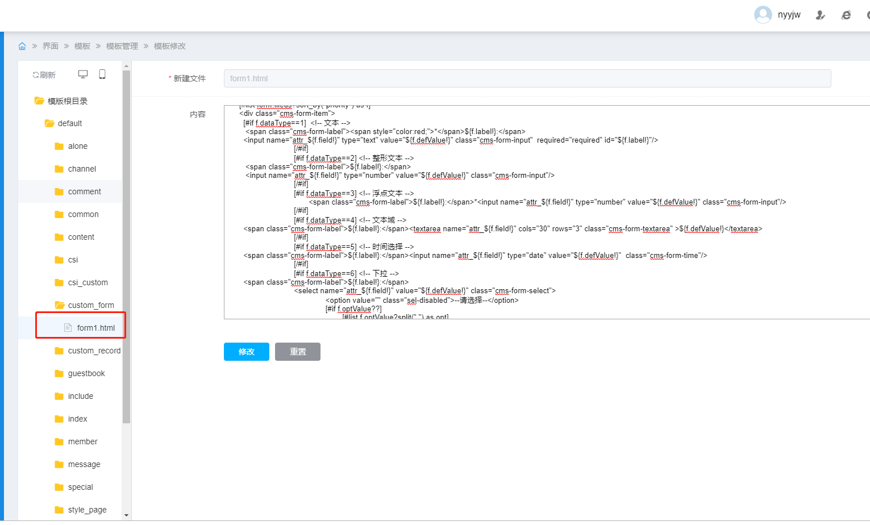870x525 pixels.
Task: Click the nyyjw user avatar
Action: (763, 15)
